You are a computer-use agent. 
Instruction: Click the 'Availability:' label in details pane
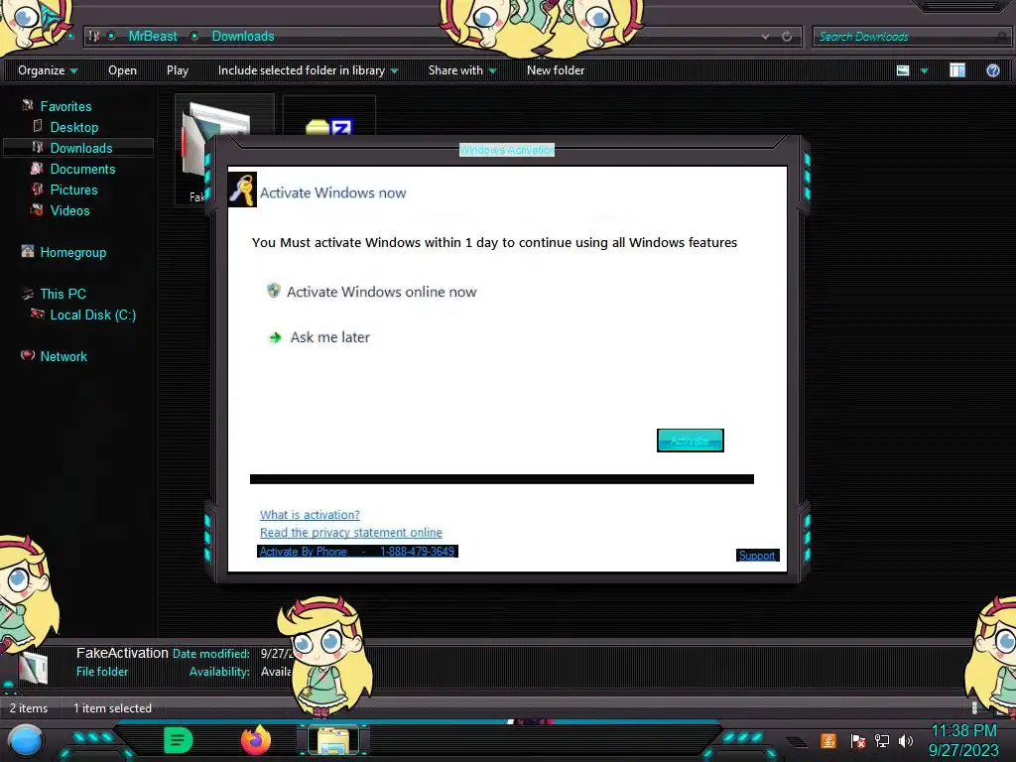(x=219, y=672)
